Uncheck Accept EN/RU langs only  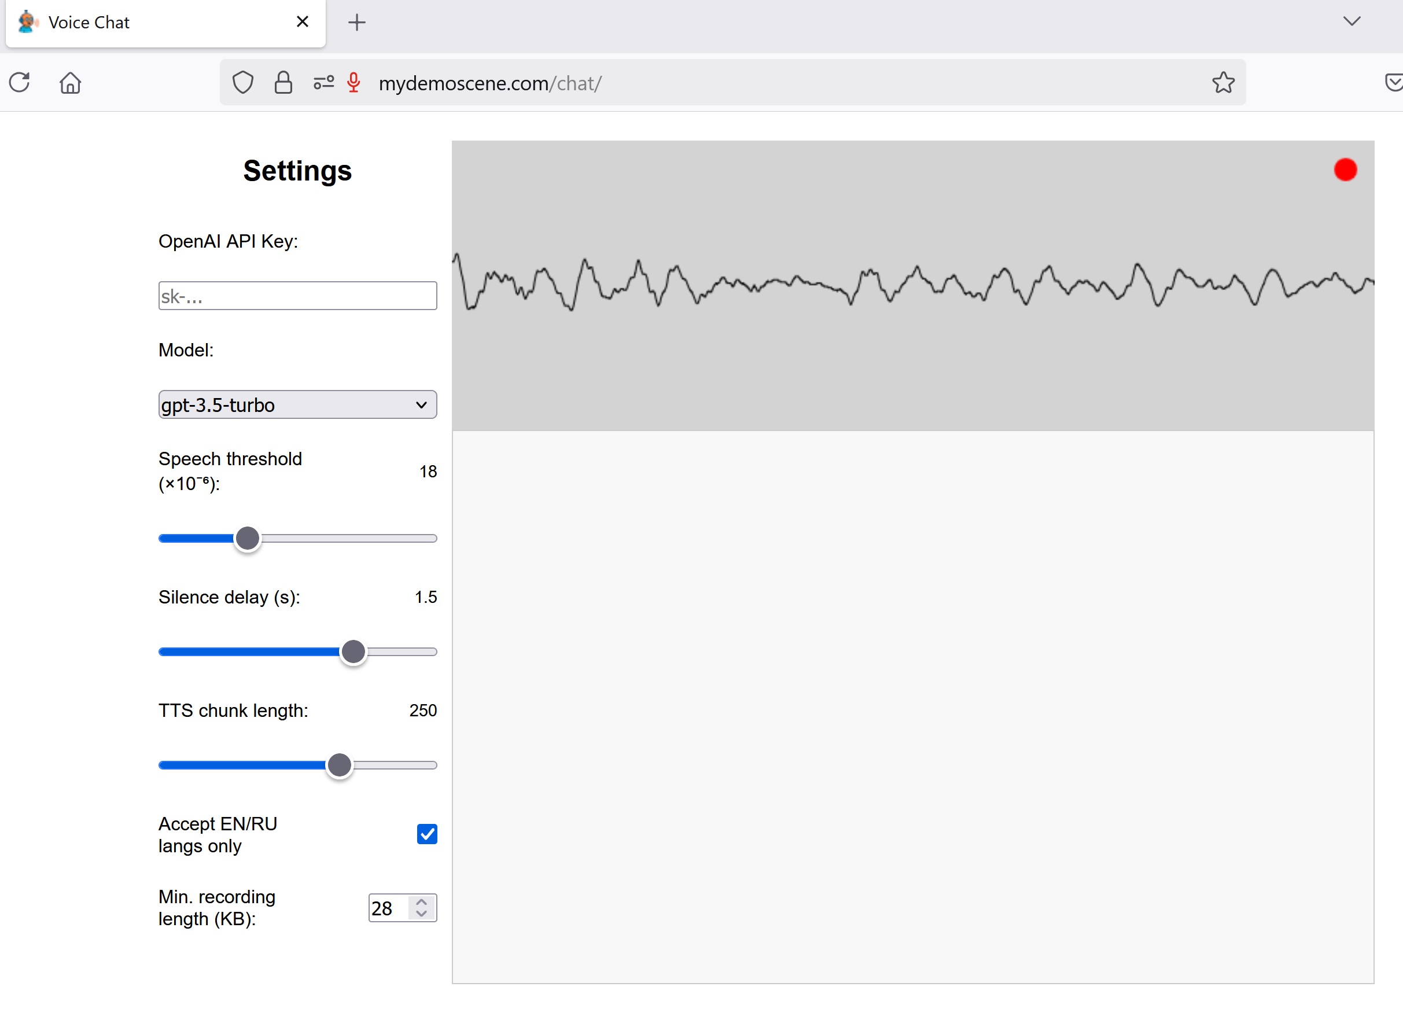pyautogui.click(x=427, y=834)
